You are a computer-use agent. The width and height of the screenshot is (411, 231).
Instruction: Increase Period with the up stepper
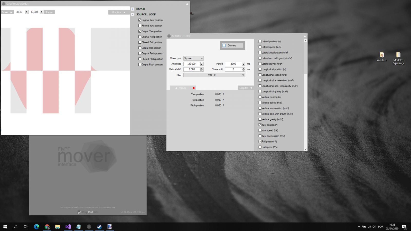(x=244, y=63)
